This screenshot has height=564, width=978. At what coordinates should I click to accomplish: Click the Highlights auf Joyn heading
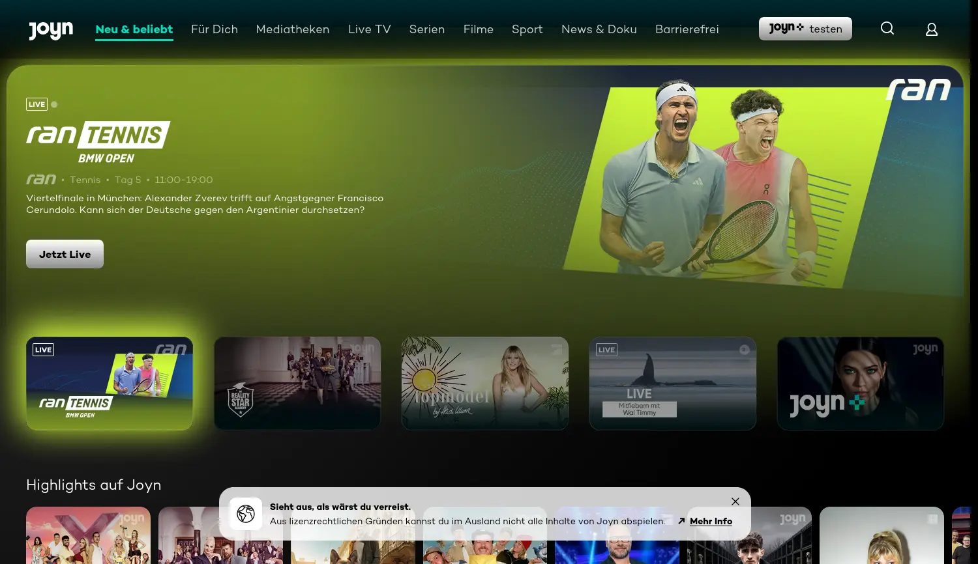(94, 485)
